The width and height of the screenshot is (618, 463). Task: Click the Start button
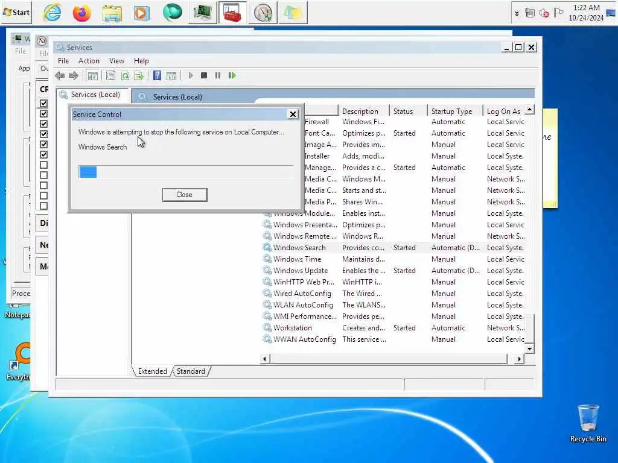16,12
